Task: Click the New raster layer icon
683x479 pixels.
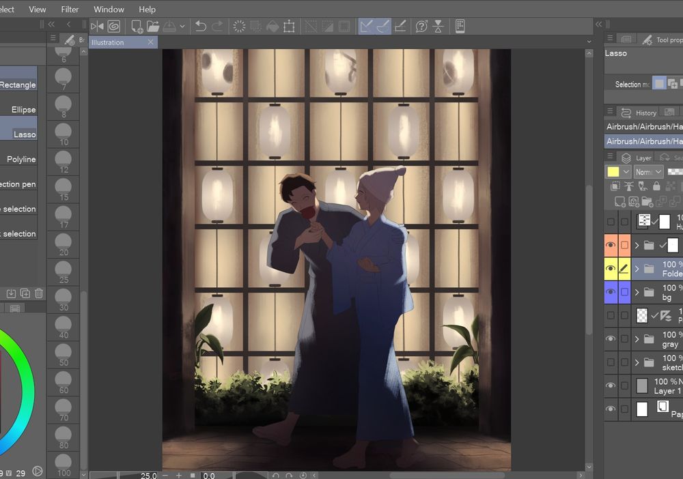Action: (x=620, y=201)
